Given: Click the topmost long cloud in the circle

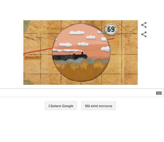Looking at the screenshot, I should click(x=77, y=33).
